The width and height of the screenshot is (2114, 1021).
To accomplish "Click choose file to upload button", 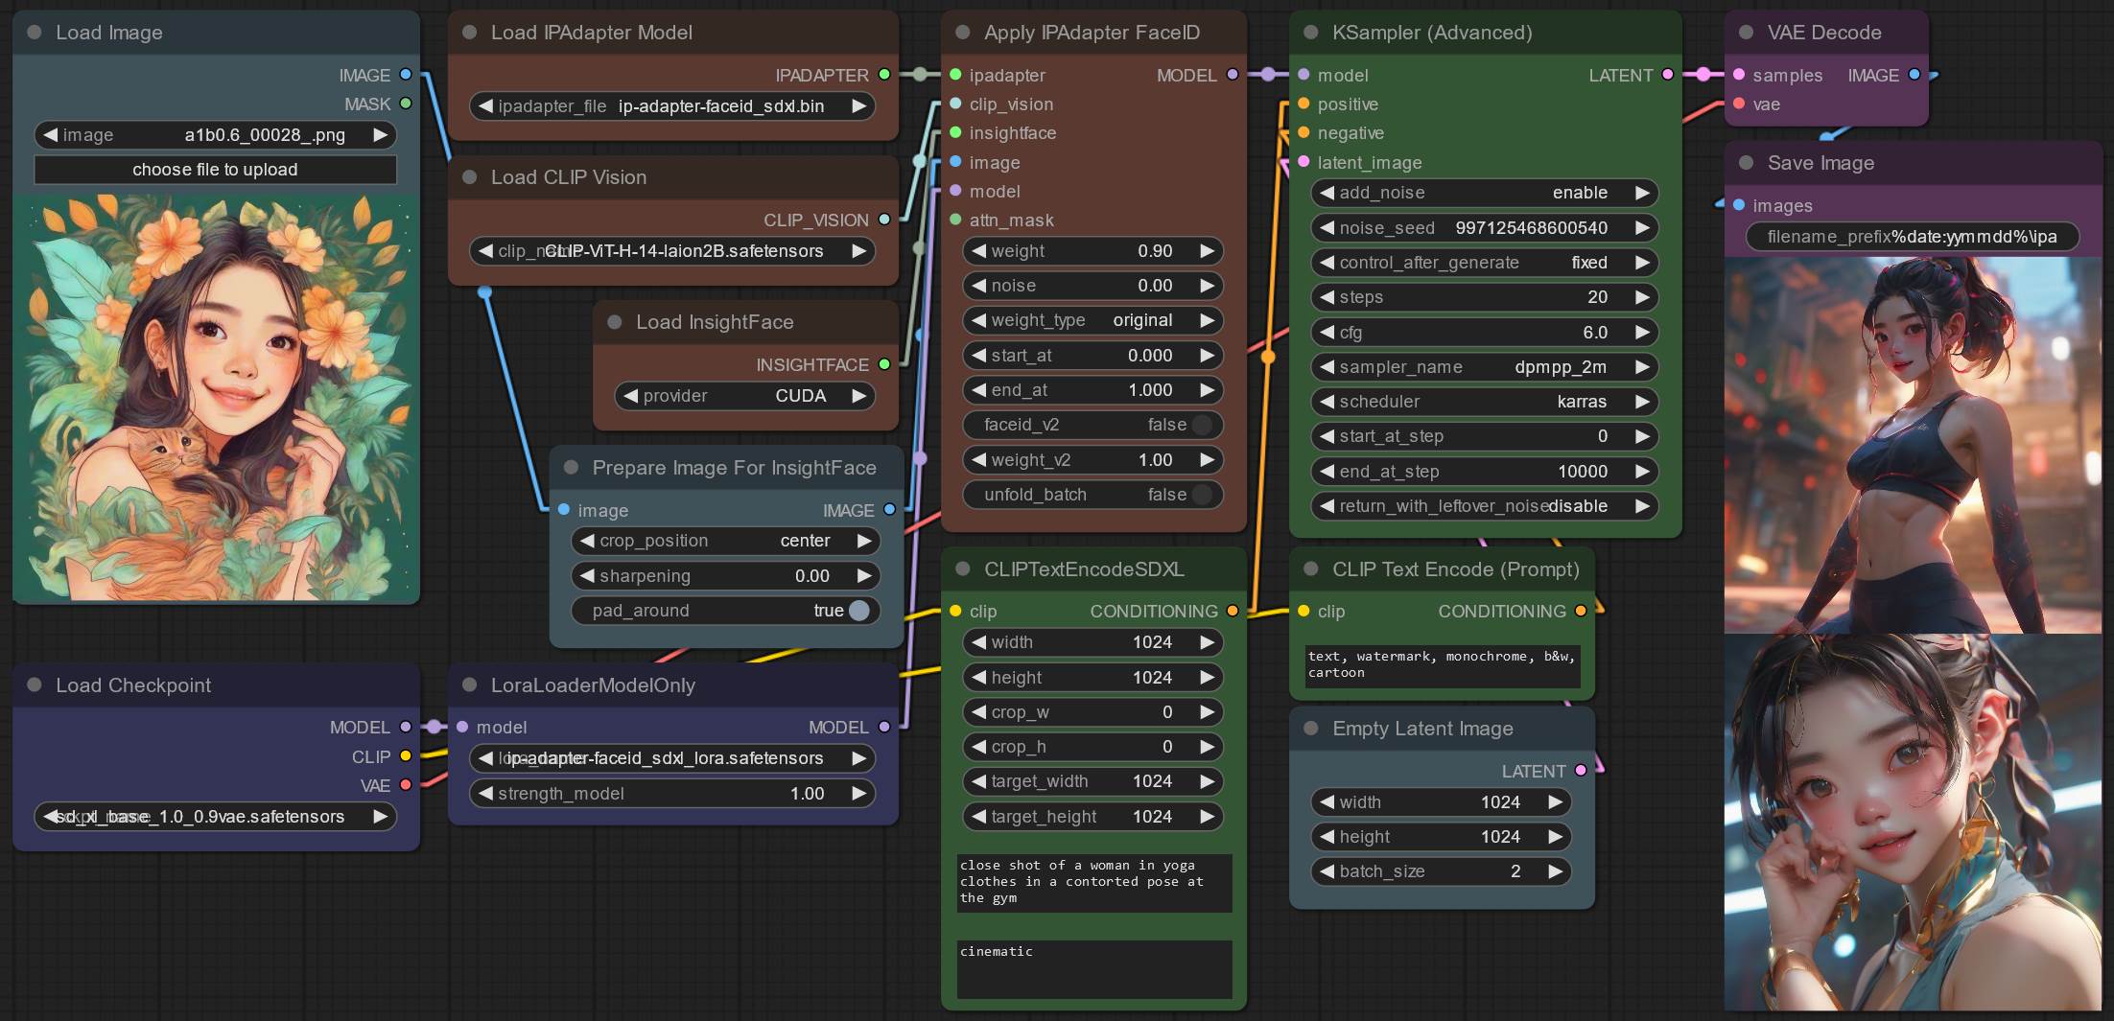I will pos(215,170).
